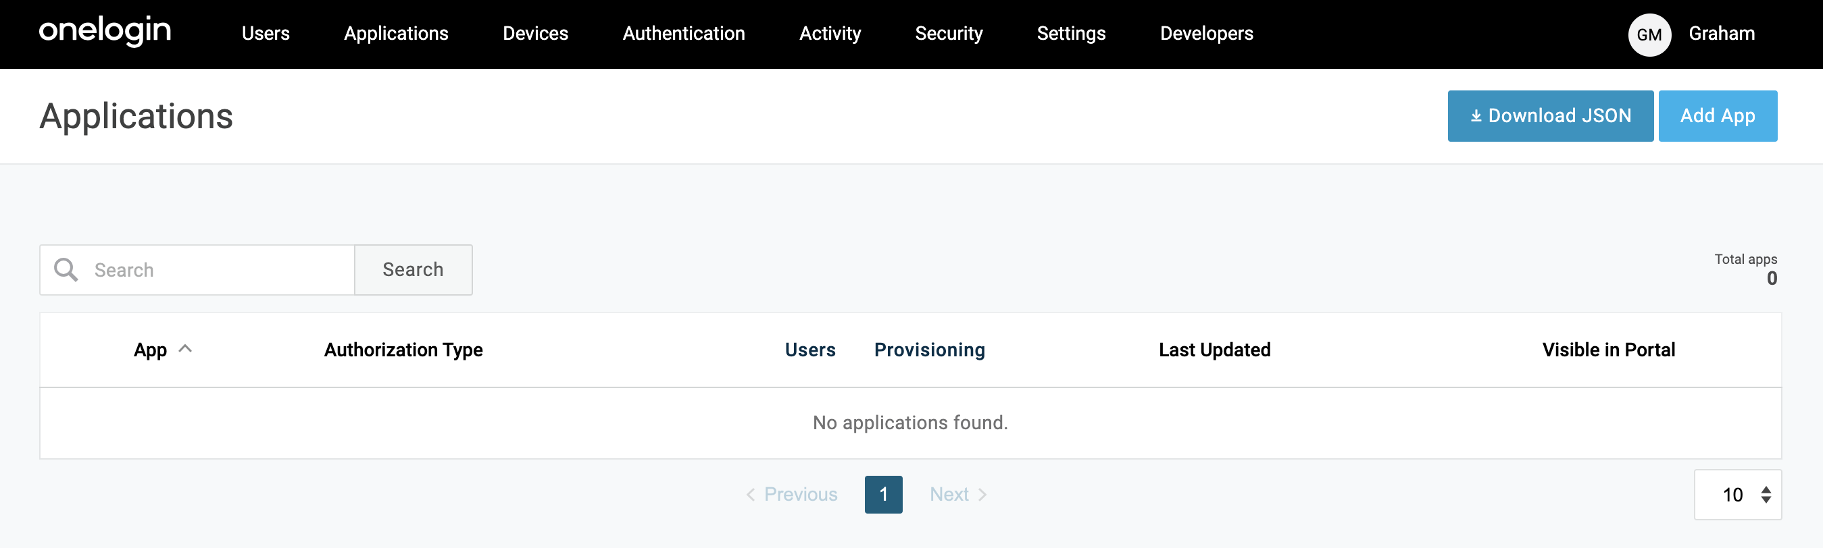Focus the application search field
Screen dimensions: 1823x548
pyautogui.click(x=197, y=270)
